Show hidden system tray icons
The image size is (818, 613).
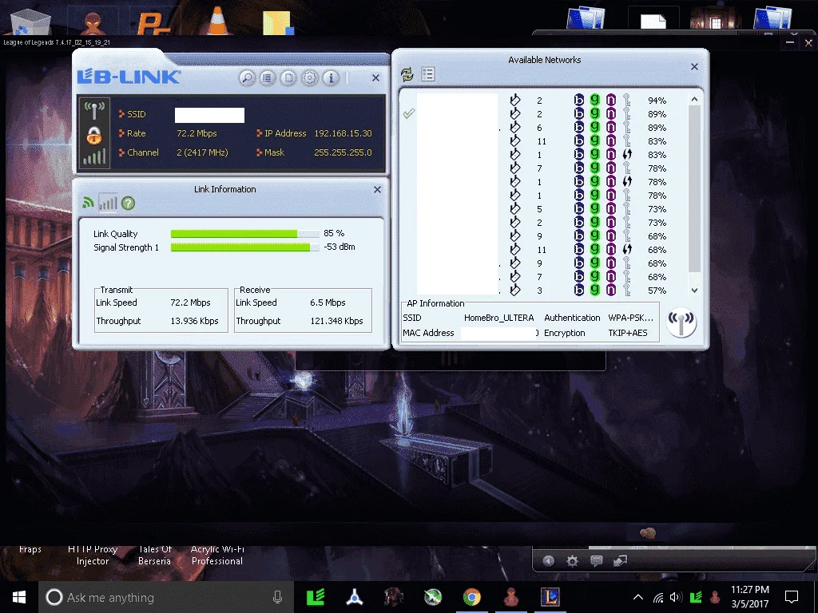[637, 597]
